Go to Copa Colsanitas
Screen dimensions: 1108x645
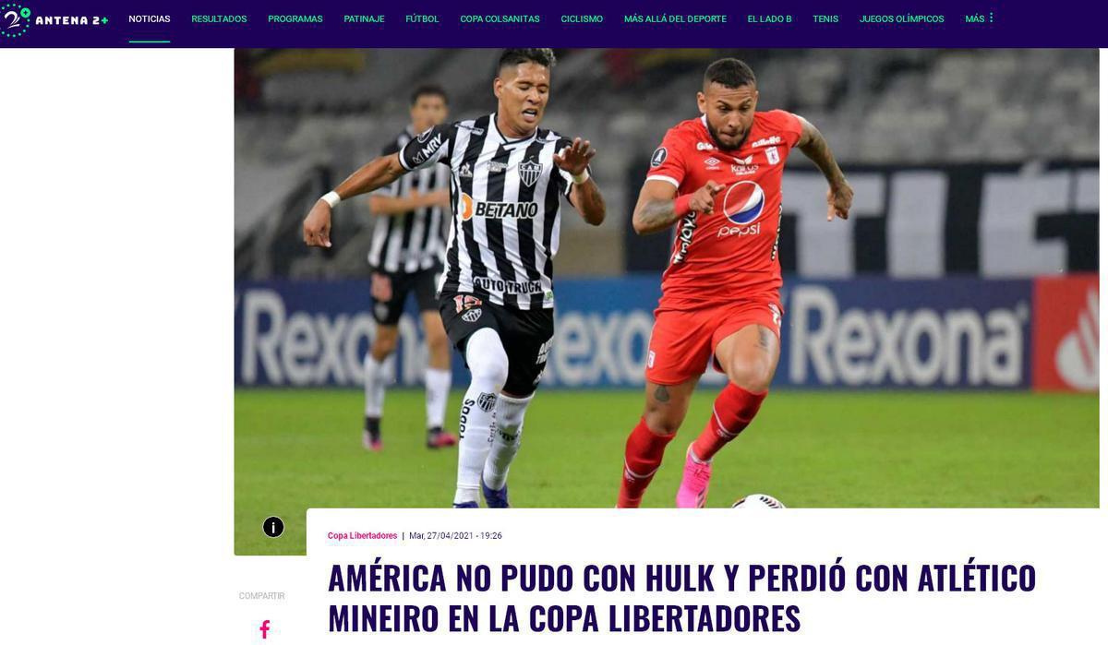[x=500, y=18]
